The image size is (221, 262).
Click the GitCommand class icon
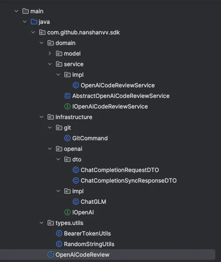click(x=67, y=138)
